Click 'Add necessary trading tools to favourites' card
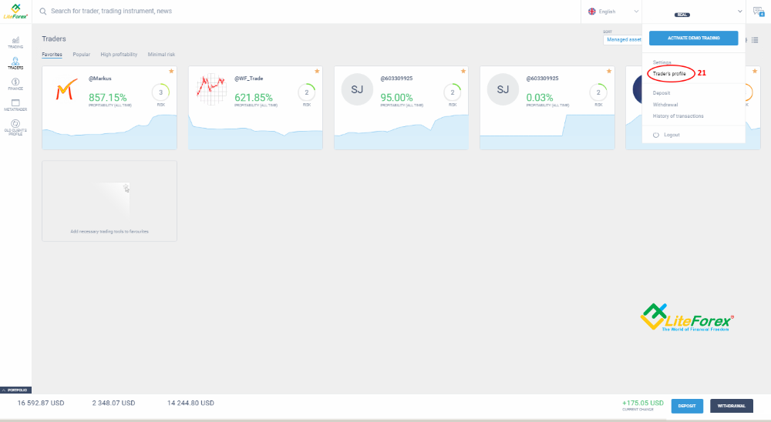Viewport: 771px width, 422px height. [x=109, y=201]
